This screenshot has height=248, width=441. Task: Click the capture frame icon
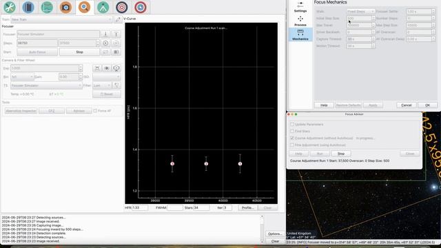coord(105,52)
